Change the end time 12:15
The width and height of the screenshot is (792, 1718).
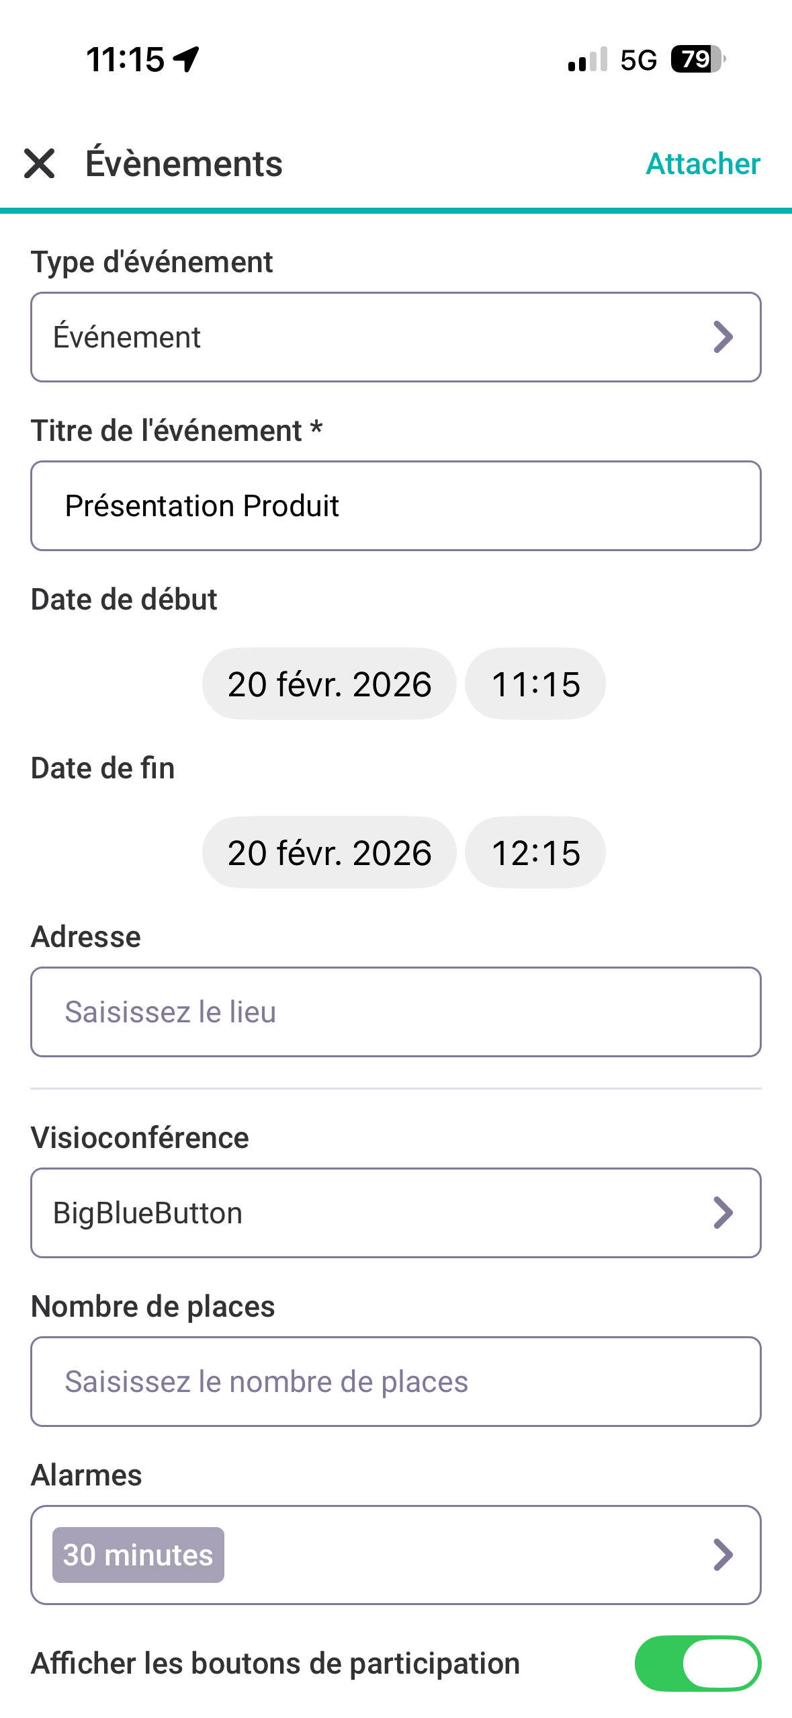[535, 852]
